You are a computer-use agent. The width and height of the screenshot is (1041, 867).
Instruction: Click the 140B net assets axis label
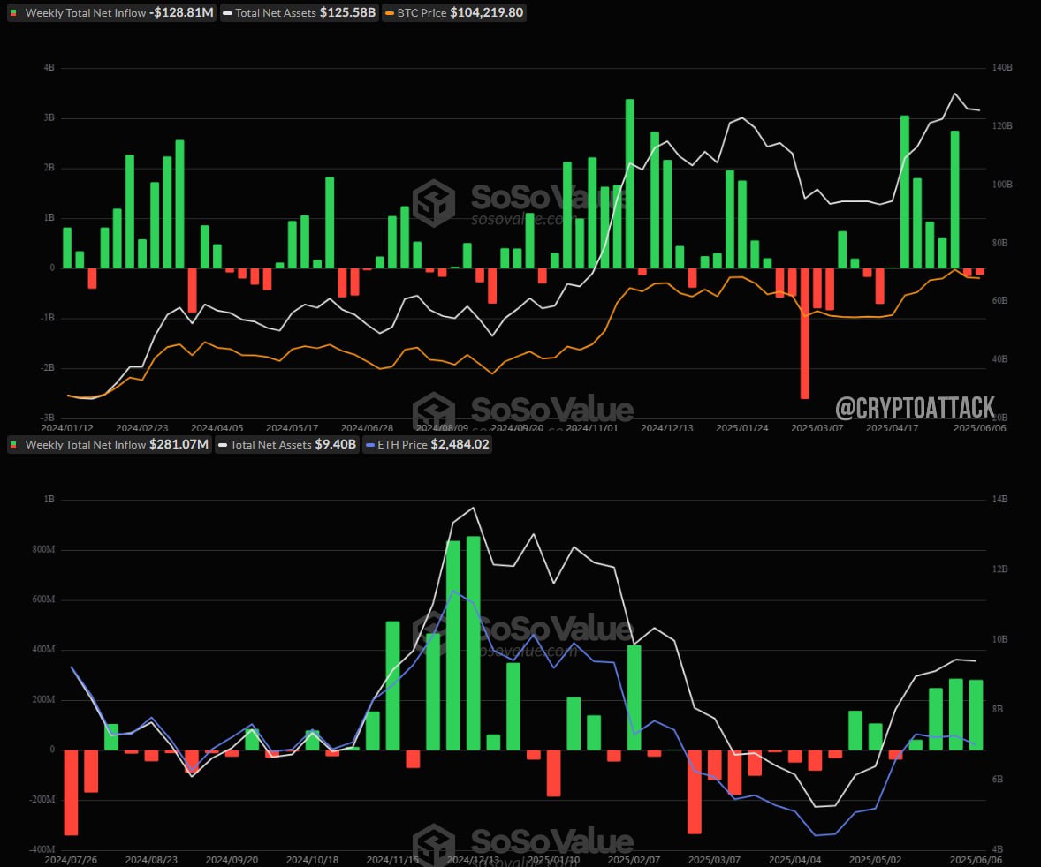tap(1002, 68)
